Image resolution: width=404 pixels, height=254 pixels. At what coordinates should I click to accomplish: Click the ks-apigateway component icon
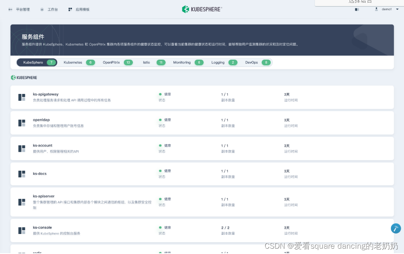22,97
